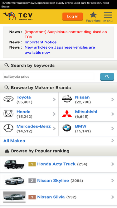Viewport: 117px width, 208px height.
Task: Click chevron on Honda Acty Truck row
Action: click(x=113, y=164)
